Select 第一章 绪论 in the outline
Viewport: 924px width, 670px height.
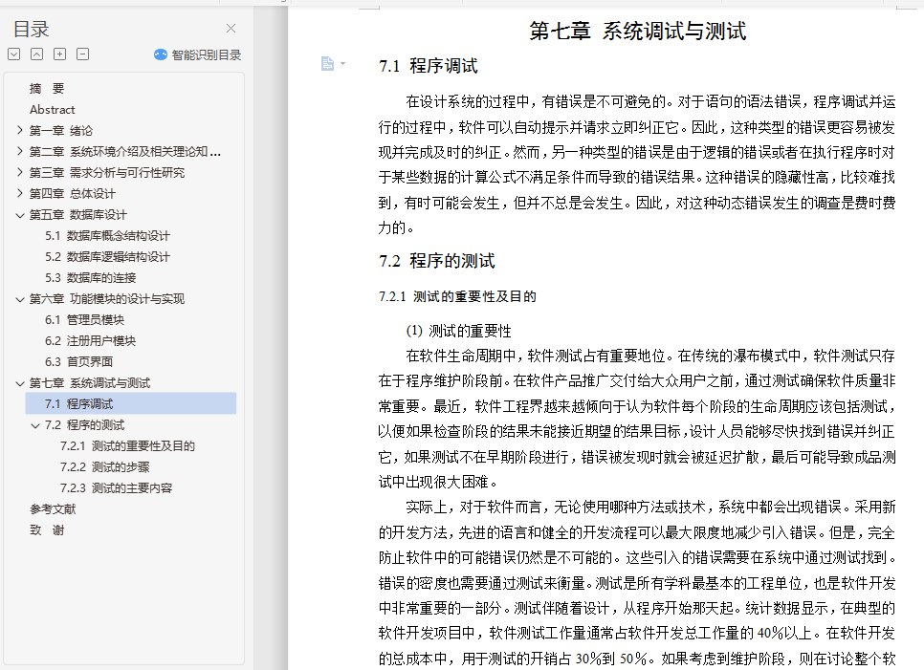point(60,131)
